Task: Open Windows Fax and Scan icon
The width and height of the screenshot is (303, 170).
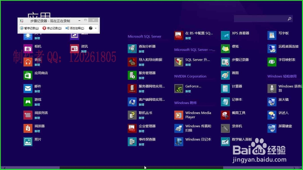Action: pos(179,129)
